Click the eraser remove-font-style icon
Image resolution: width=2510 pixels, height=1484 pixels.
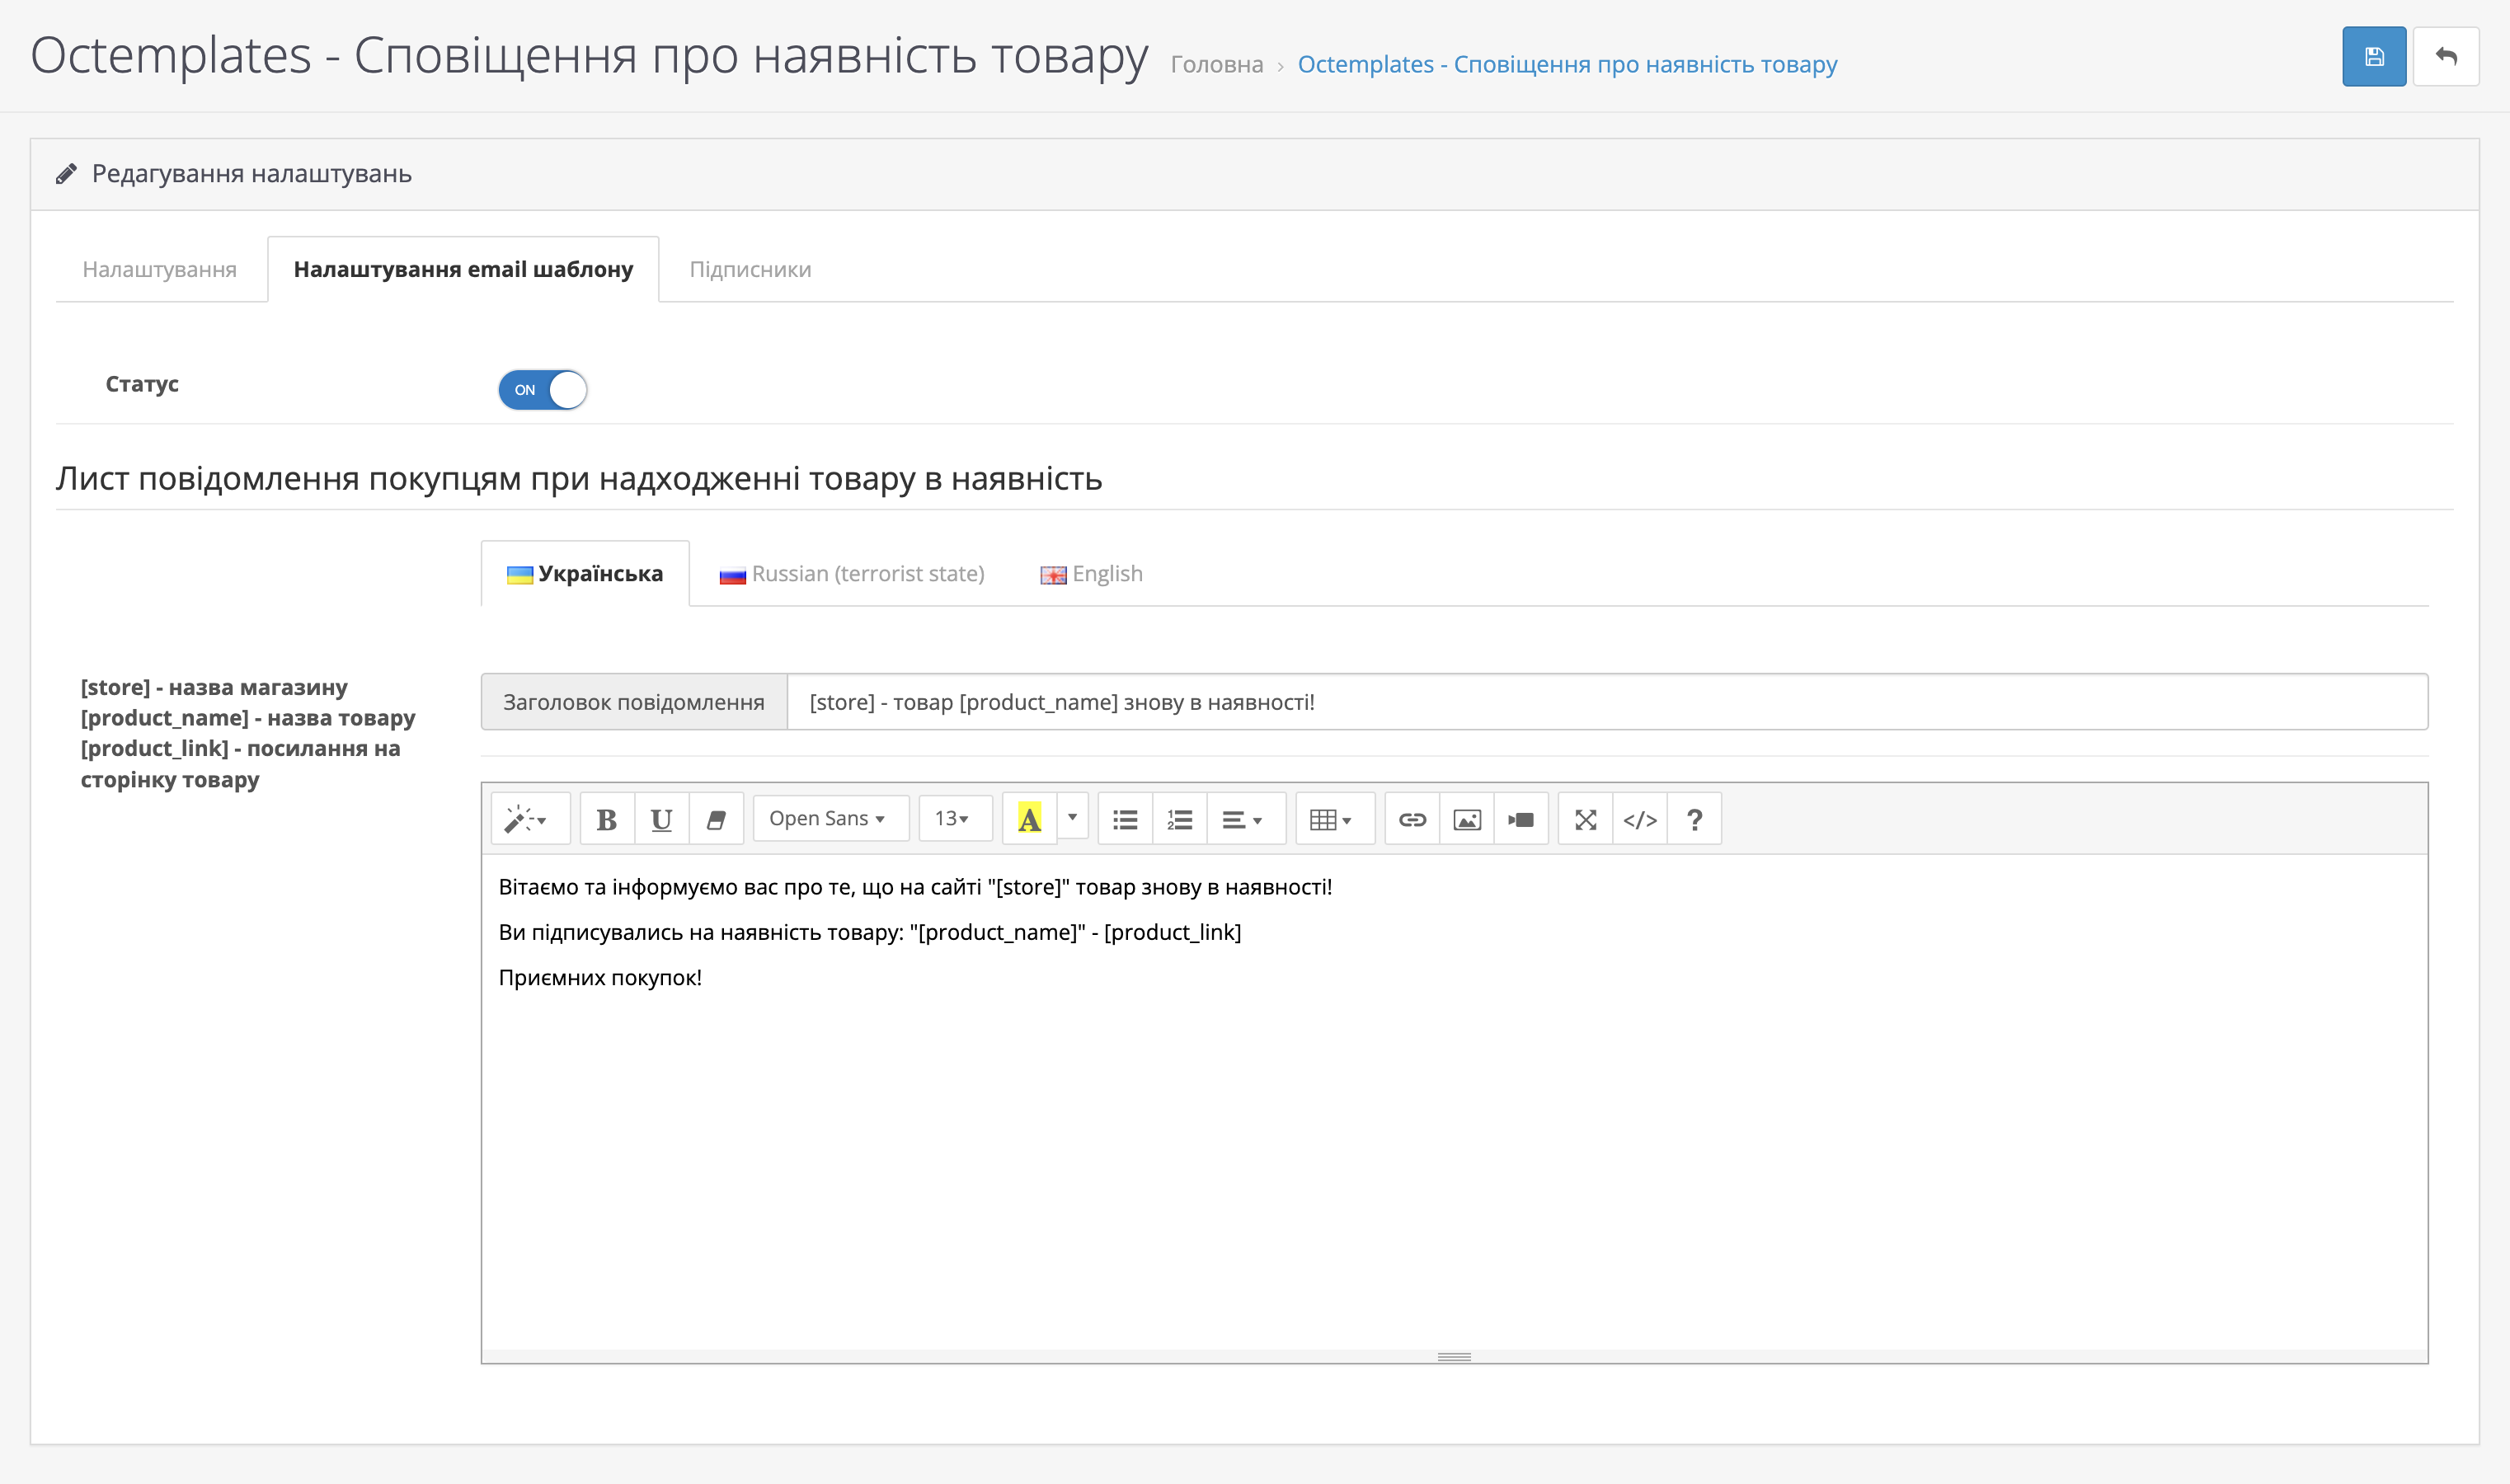pyautogui.click(x=716, y=819)
